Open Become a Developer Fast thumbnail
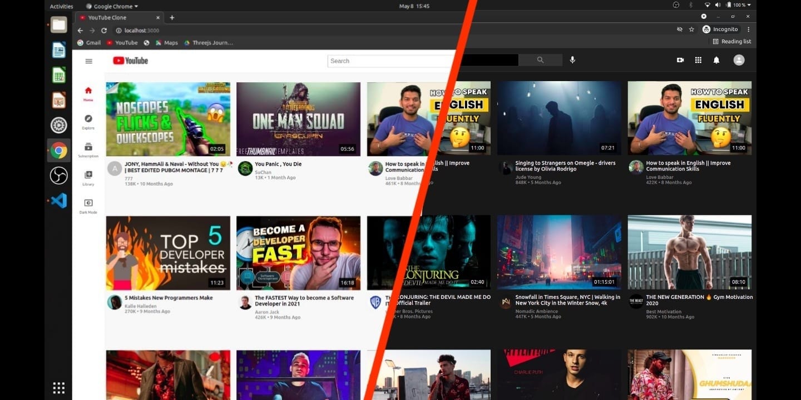 pyautogui.click(x=298, y=253)
